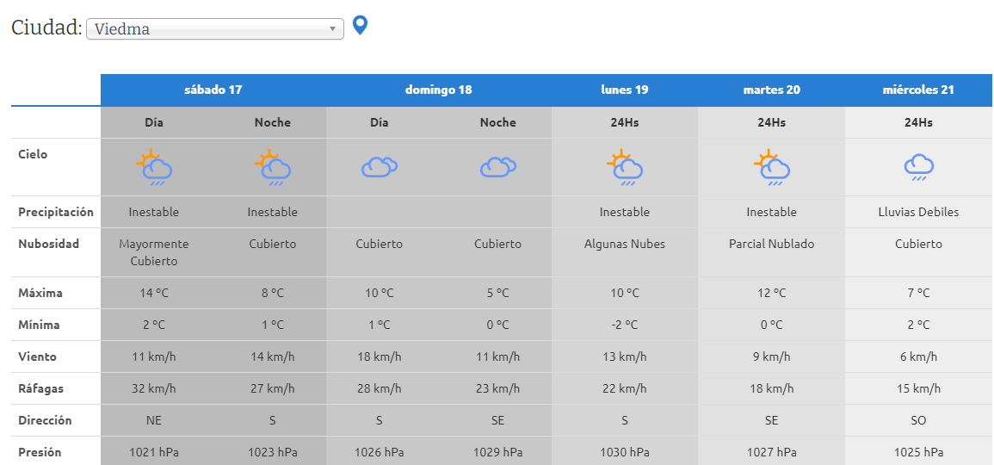Select the sábado 17 column header

pos(213,90)
